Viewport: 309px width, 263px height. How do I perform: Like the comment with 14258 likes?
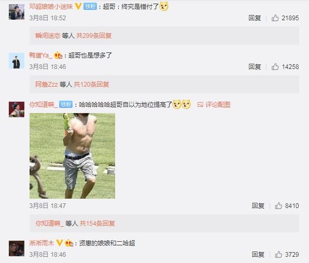coord(275,67)
